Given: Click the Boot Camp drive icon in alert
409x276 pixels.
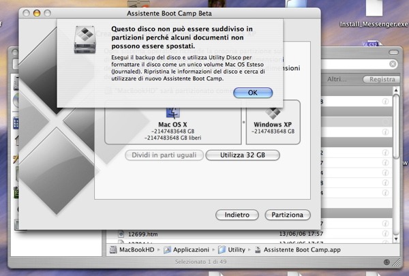Looking at the screenshot, I should [x=85, y=40].
